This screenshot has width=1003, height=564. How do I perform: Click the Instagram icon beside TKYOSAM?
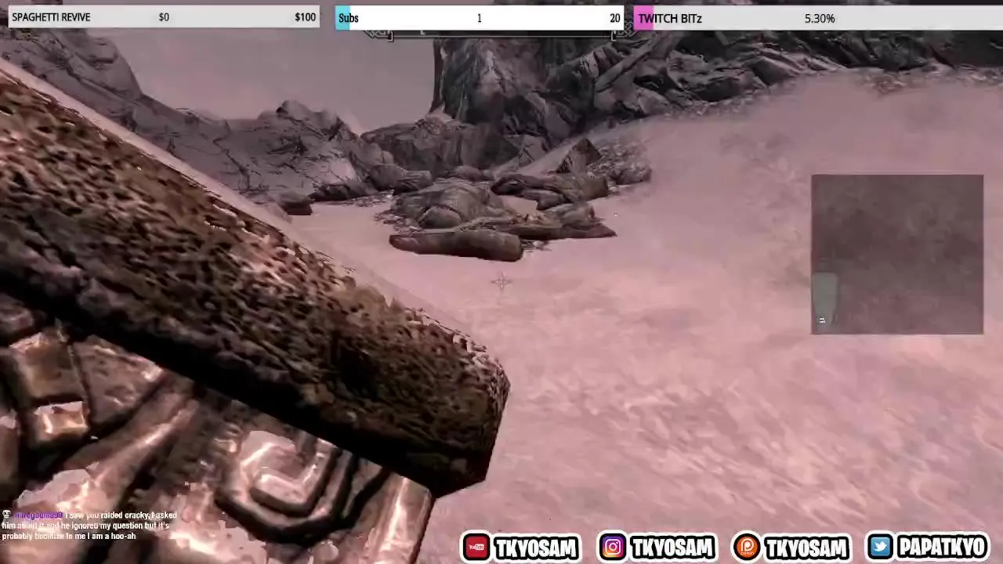coord(612,547)
